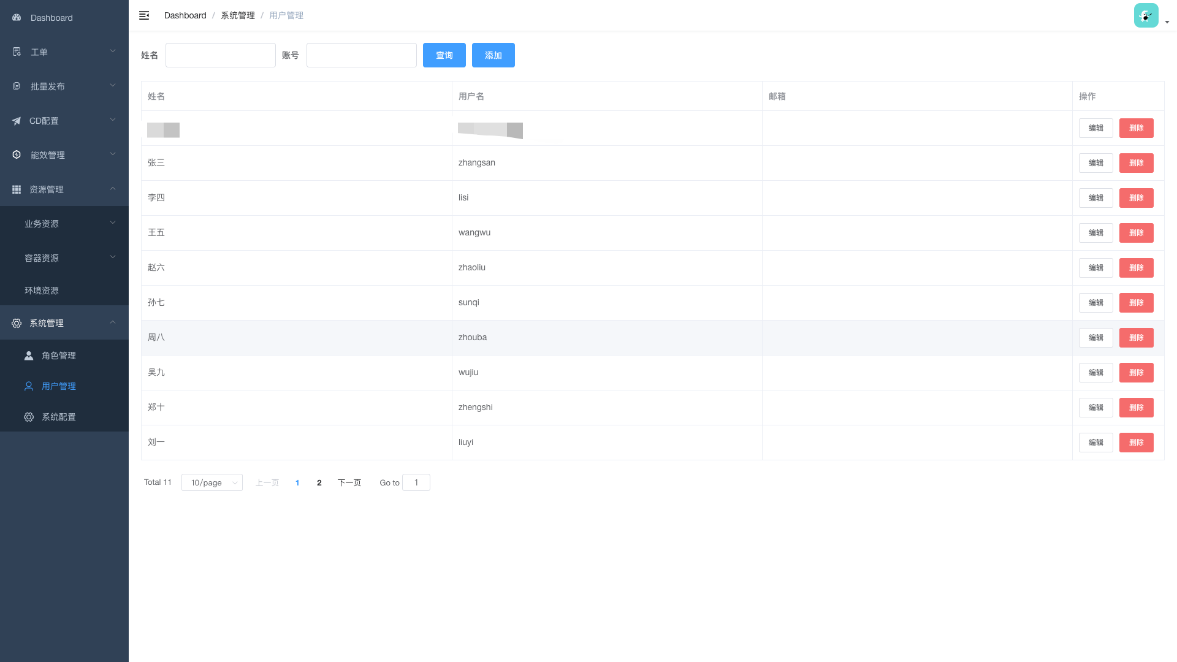Click the CD配置 paper plane icon
1177x662 pixels.
(17, 121)
